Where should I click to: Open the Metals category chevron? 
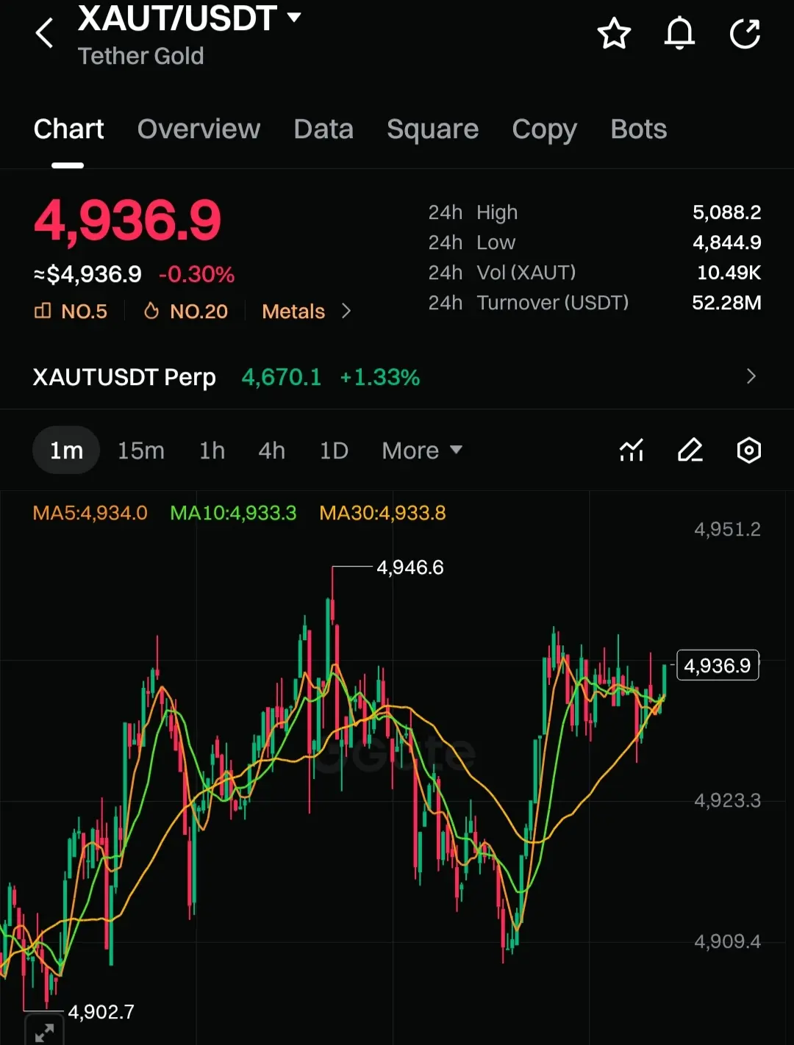click(346, 312)
